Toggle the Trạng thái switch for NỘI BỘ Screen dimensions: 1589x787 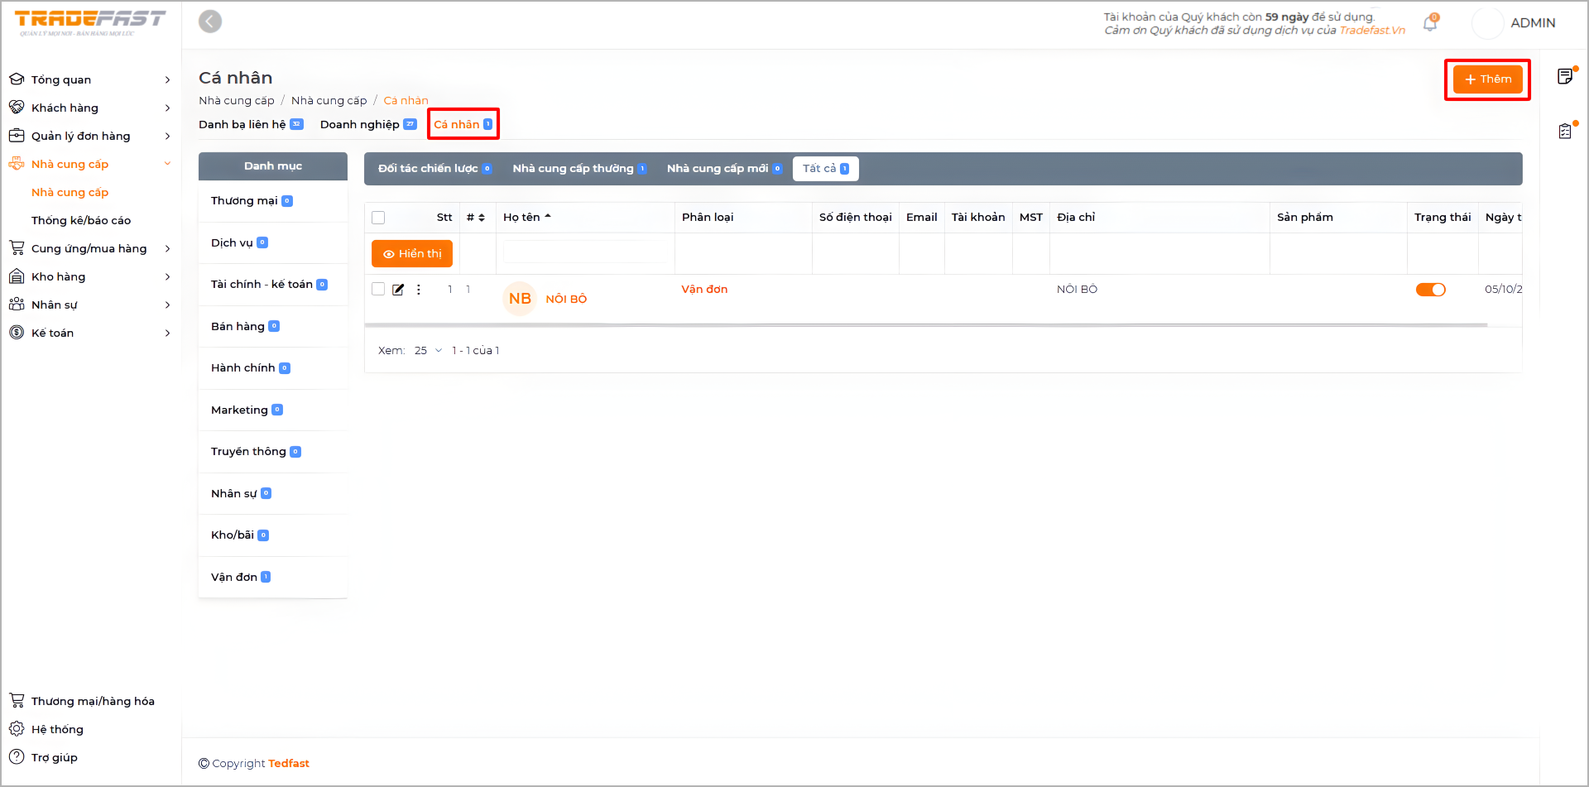1430,290
